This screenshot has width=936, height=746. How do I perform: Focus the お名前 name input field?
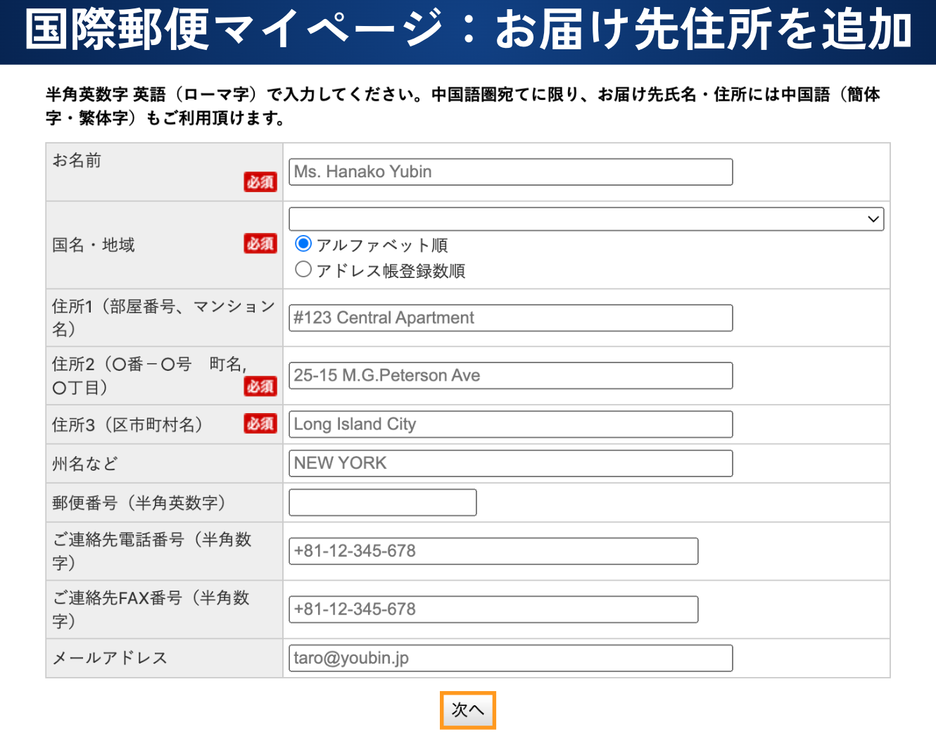(510, 172)
